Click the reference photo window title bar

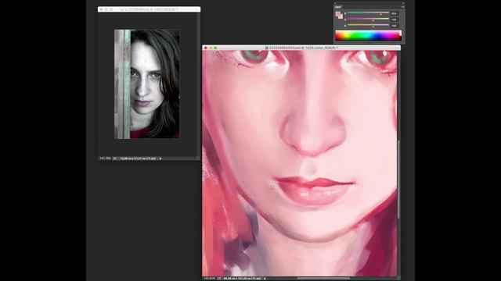150,9
